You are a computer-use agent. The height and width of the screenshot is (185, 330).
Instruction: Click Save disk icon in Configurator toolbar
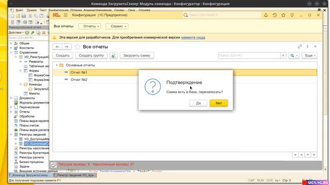[24, 16]
